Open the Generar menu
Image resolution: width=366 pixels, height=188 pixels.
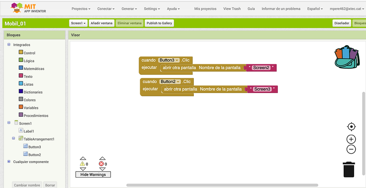pyautogui.click(x=129, y=9)
